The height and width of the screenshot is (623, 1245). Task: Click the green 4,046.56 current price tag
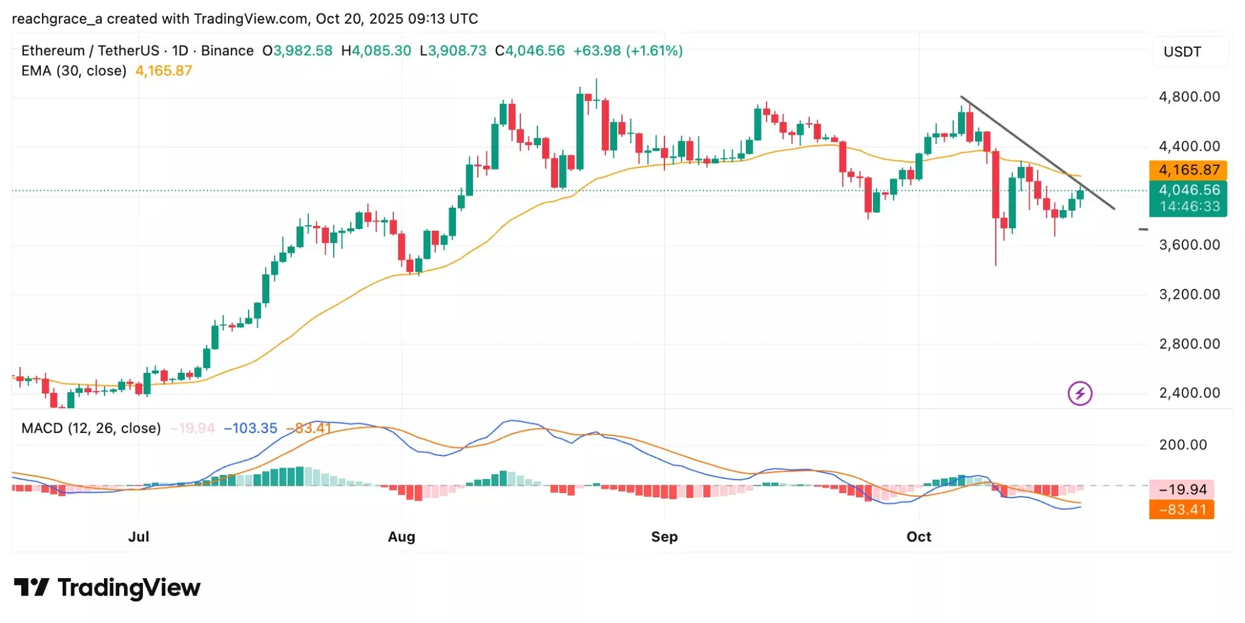point(1188,190)
